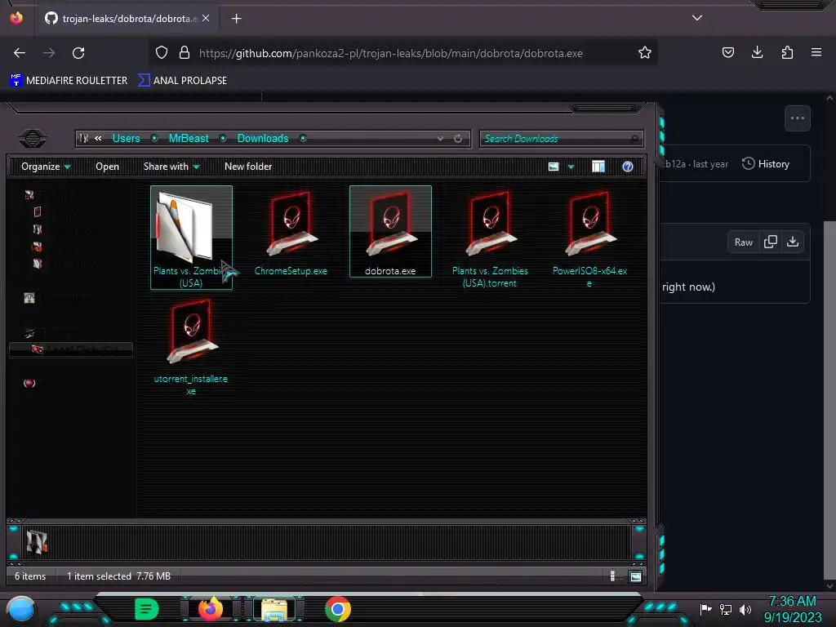Open green notes app on taskbar

[x=147, y=609]
